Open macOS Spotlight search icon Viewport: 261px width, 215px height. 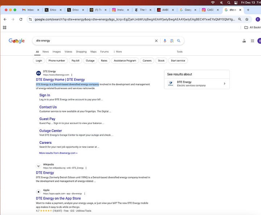tap(229, 3)
